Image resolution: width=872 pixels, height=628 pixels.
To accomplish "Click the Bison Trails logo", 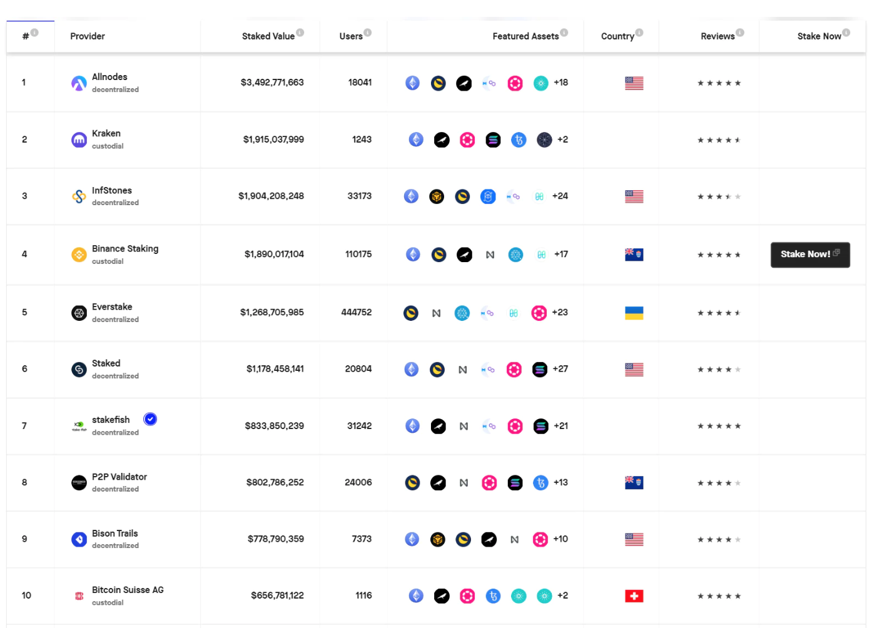I will [x=79, y=539].
